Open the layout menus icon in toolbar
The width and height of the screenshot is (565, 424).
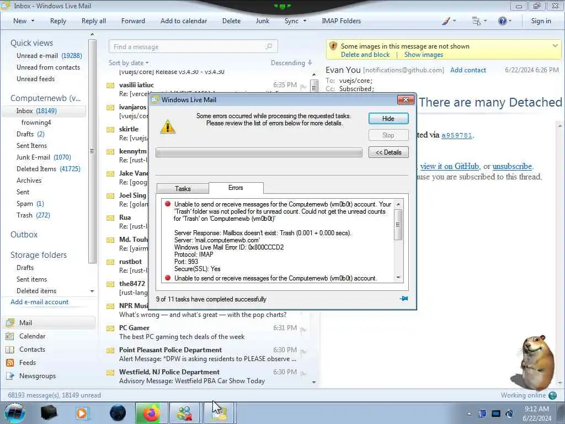coord(476,22)
